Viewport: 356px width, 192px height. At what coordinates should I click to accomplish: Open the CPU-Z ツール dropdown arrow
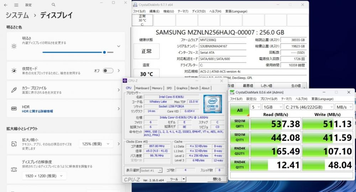[x=184, y=179]
